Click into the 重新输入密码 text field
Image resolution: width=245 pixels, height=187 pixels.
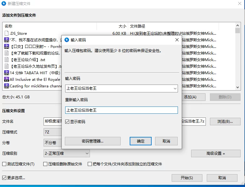coord(121,110)
